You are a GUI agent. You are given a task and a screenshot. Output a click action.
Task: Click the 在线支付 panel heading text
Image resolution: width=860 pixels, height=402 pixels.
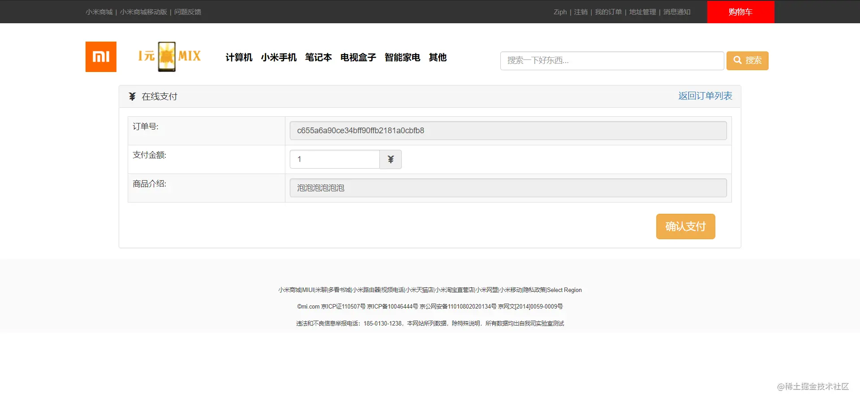click(x=159, y=97)
